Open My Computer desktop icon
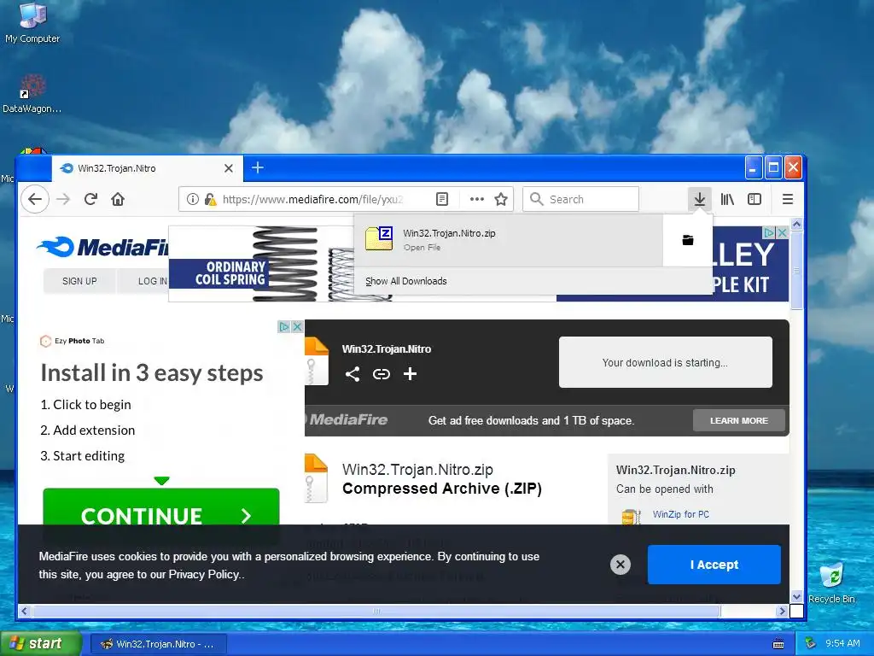 pos(32,23)
